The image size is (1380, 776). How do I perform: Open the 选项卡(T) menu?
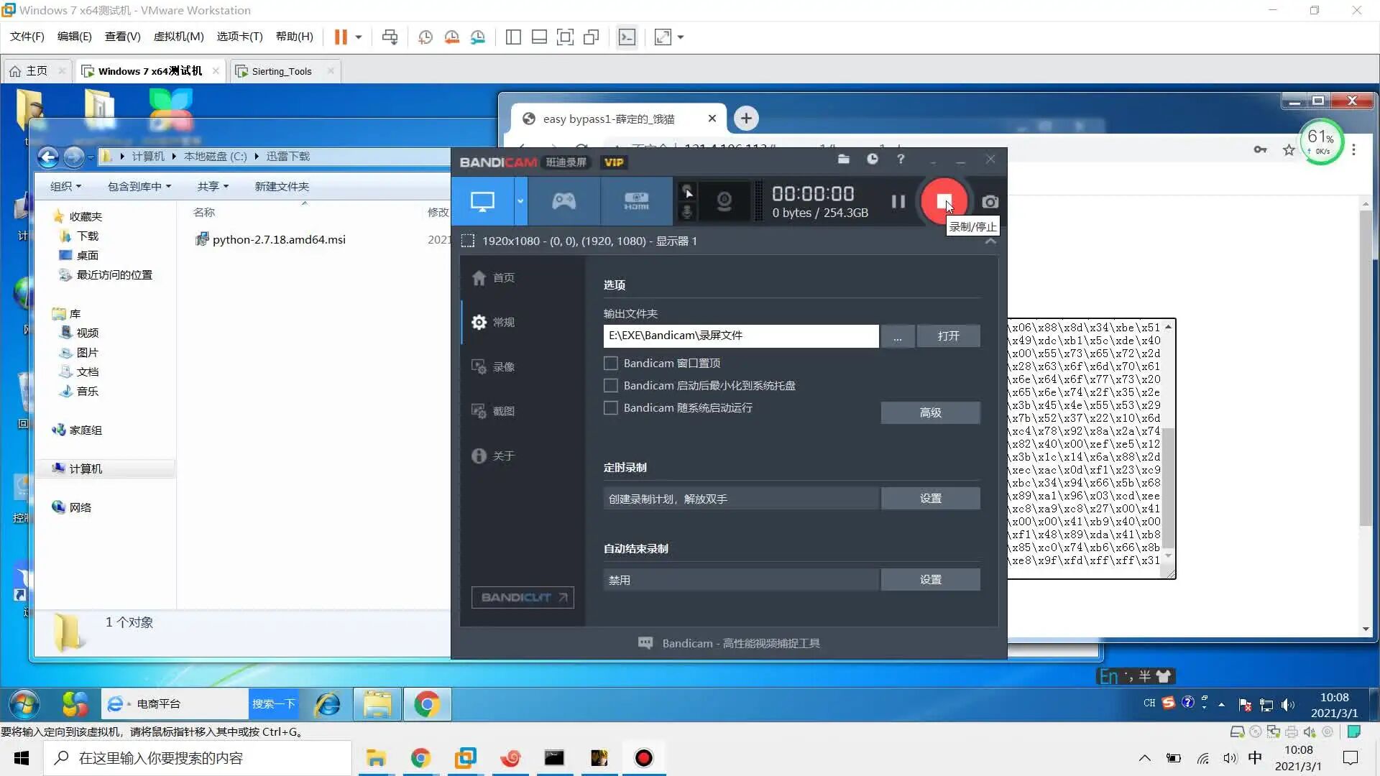pyautogui.click(x=240, y=37)
